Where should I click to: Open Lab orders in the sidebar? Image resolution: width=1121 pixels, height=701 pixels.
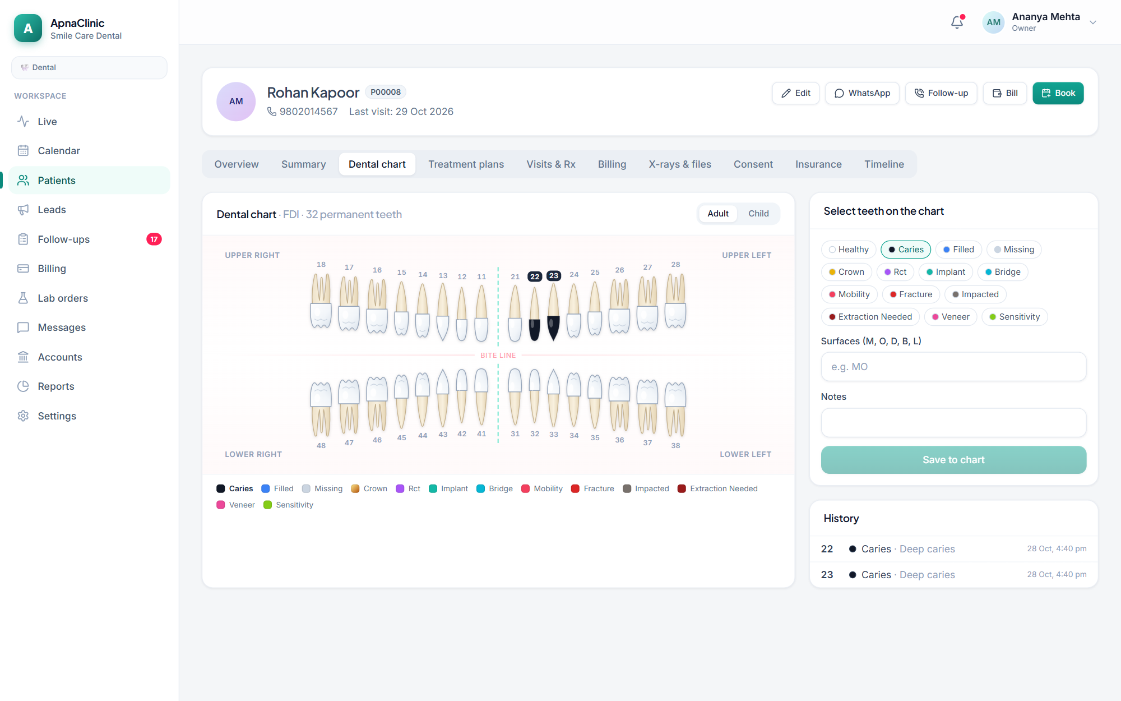tap(89, 298)
